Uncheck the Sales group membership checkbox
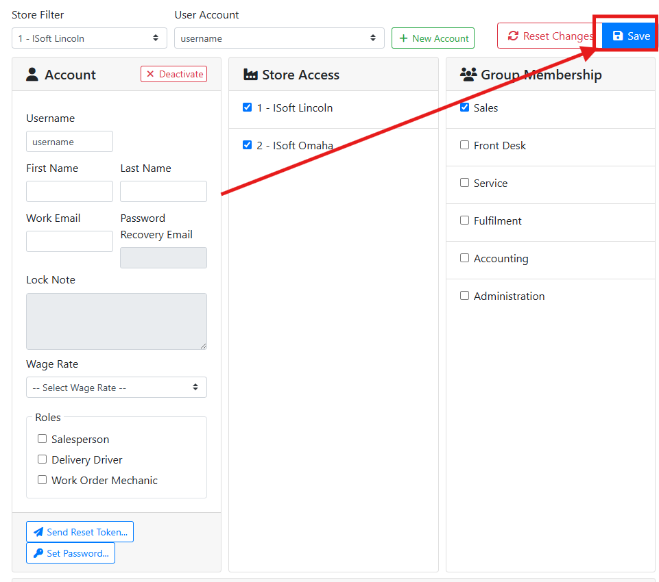Screen dimensions: 659x582 click(x=465, y=107)
